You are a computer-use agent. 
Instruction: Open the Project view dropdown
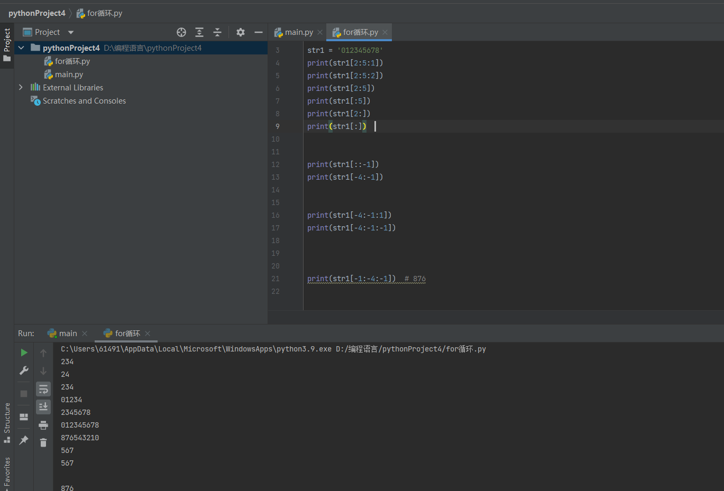[x=71, y=32]
